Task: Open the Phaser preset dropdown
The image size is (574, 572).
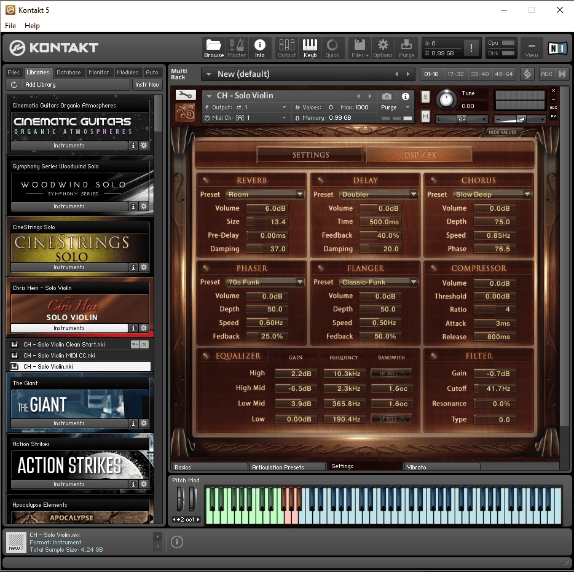Action: coord(265,282)
